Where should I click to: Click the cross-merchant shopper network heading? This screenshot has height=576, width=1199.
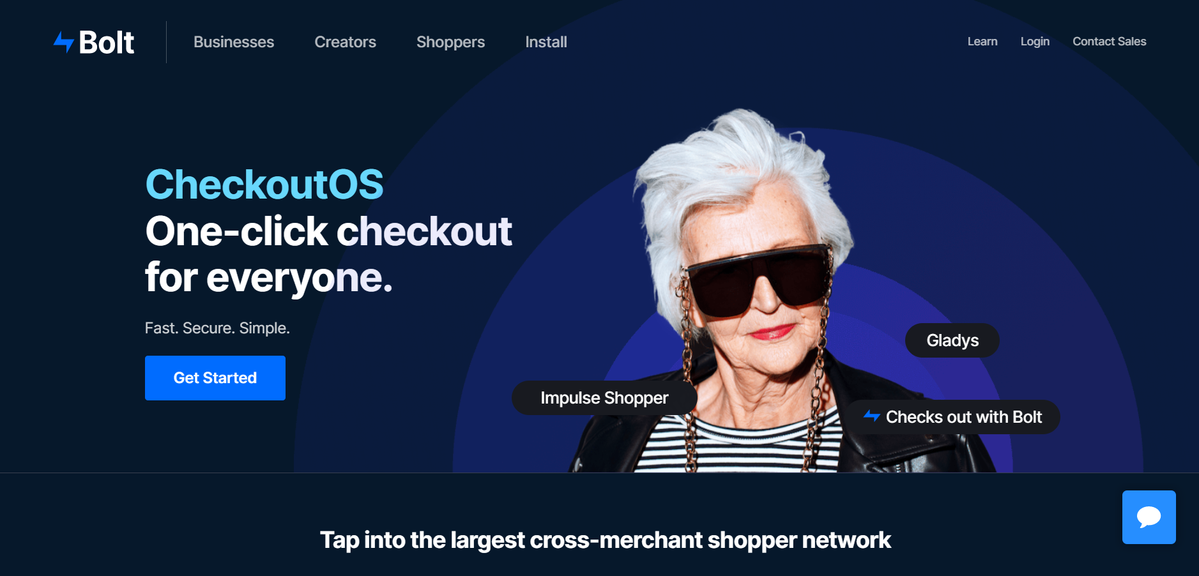[x=605, y=540]
